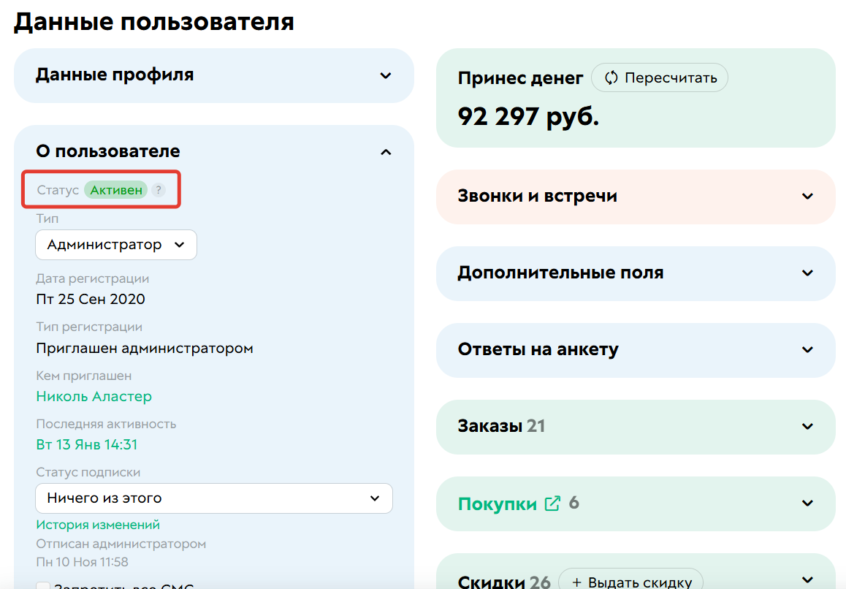
Task: Open external link icon next to Покупки
Action: tap(553, 503)
